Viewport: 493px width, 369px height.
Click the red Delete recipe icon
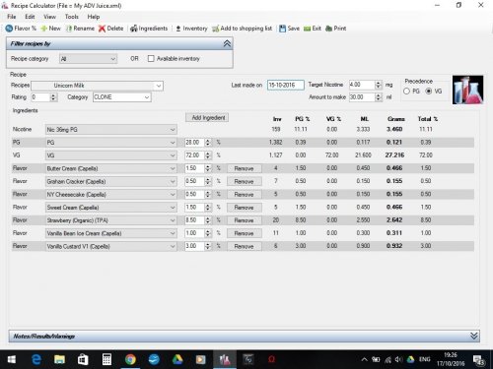[102, 29]
